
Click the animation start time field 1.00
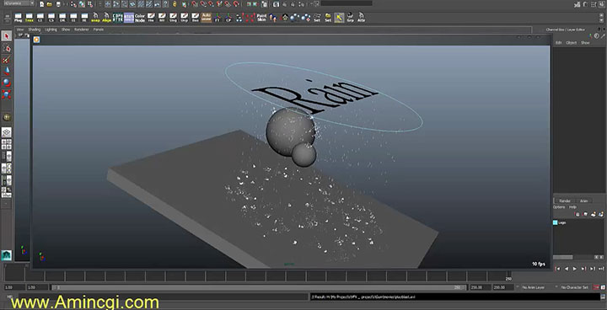[x=14, y=287]
